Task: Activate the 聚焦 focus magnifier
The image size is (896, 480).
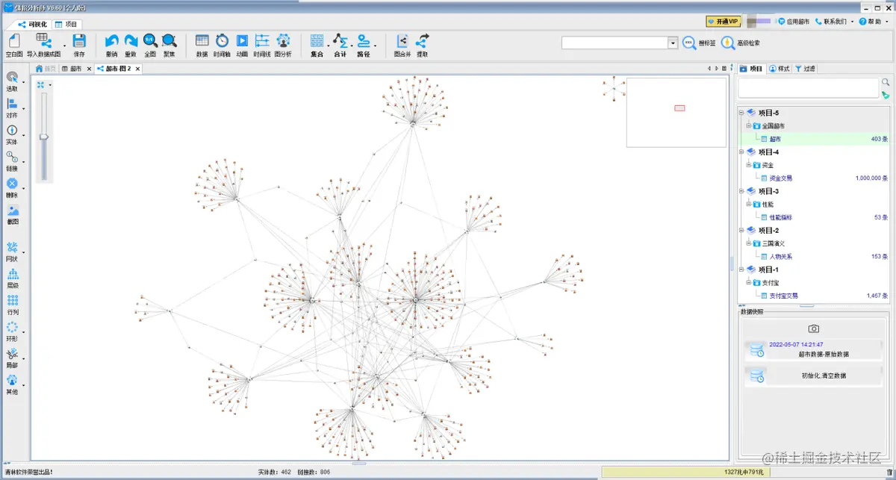Action: coord(169,45)
